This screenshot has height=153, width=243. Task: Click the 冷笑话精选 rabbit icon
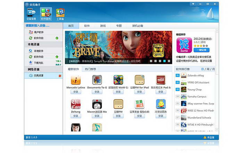[x=161, y=104]
